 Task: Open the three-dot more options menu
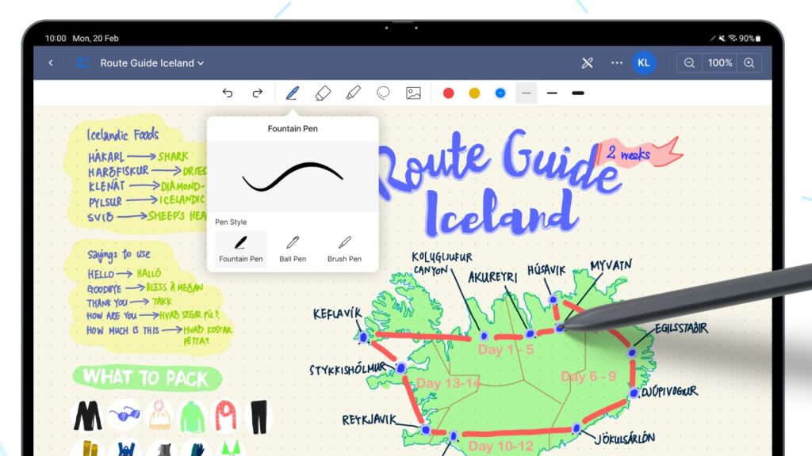617,63
